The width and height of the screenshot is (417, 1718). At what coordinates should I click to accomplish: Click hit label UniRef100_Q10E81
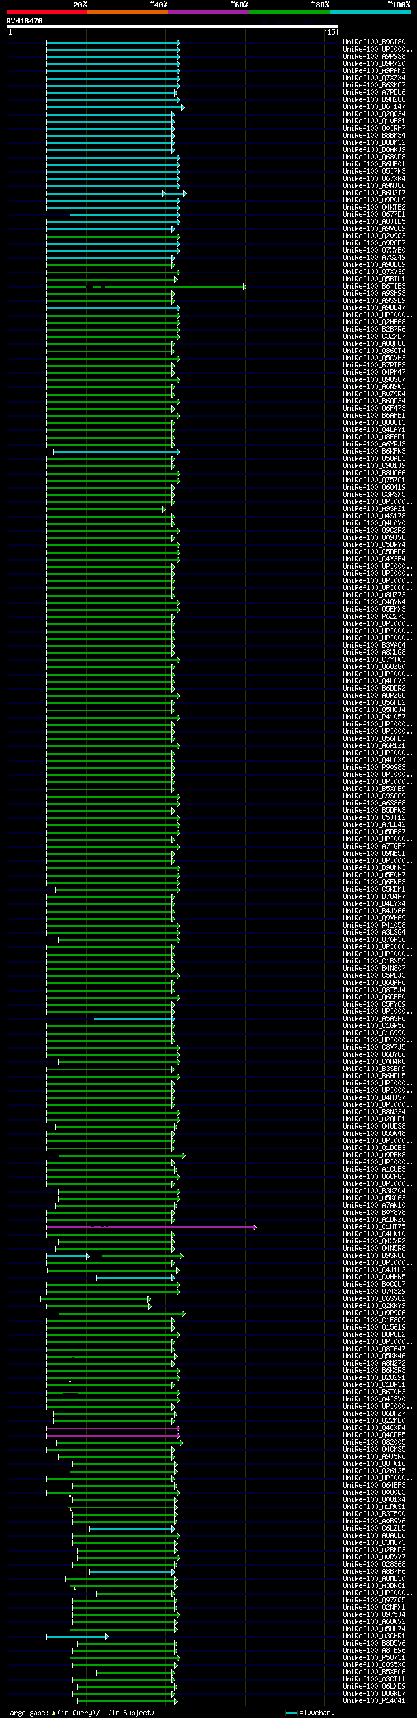374,121
